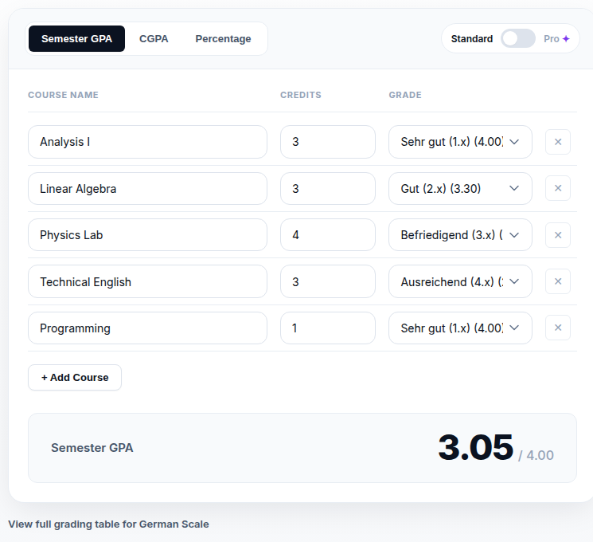
Task: Switch to the CGPA tab
Action: (x=154, y=38)
